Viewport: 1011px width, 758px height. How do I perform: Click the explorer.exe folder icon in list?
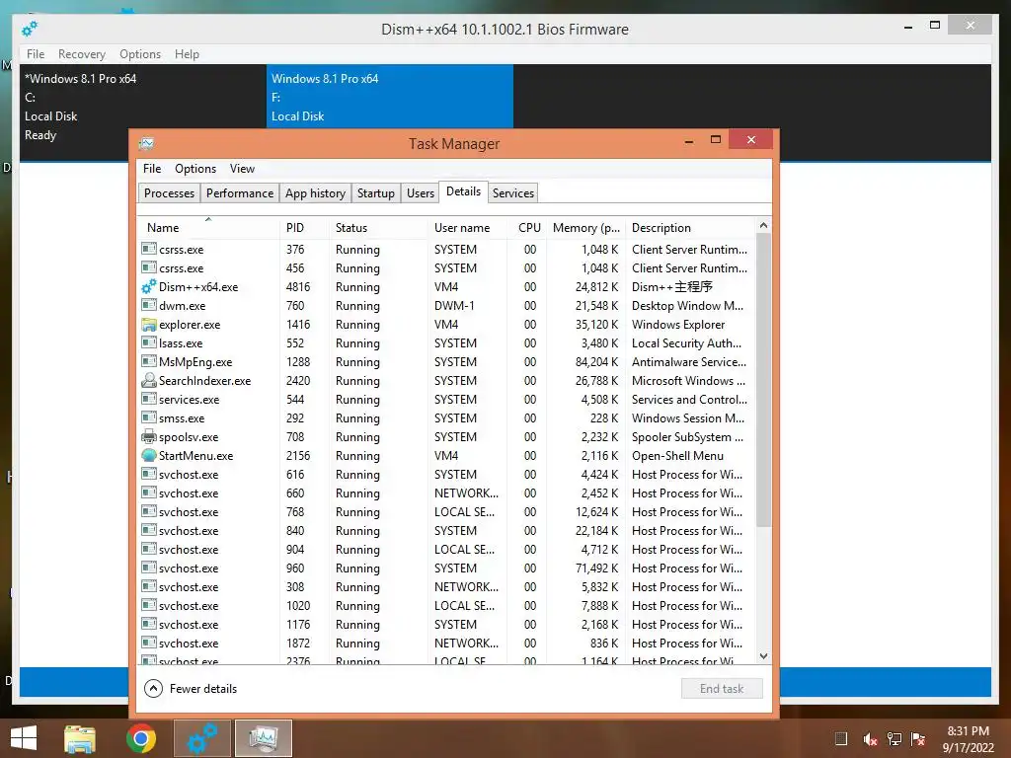(149, 324)
